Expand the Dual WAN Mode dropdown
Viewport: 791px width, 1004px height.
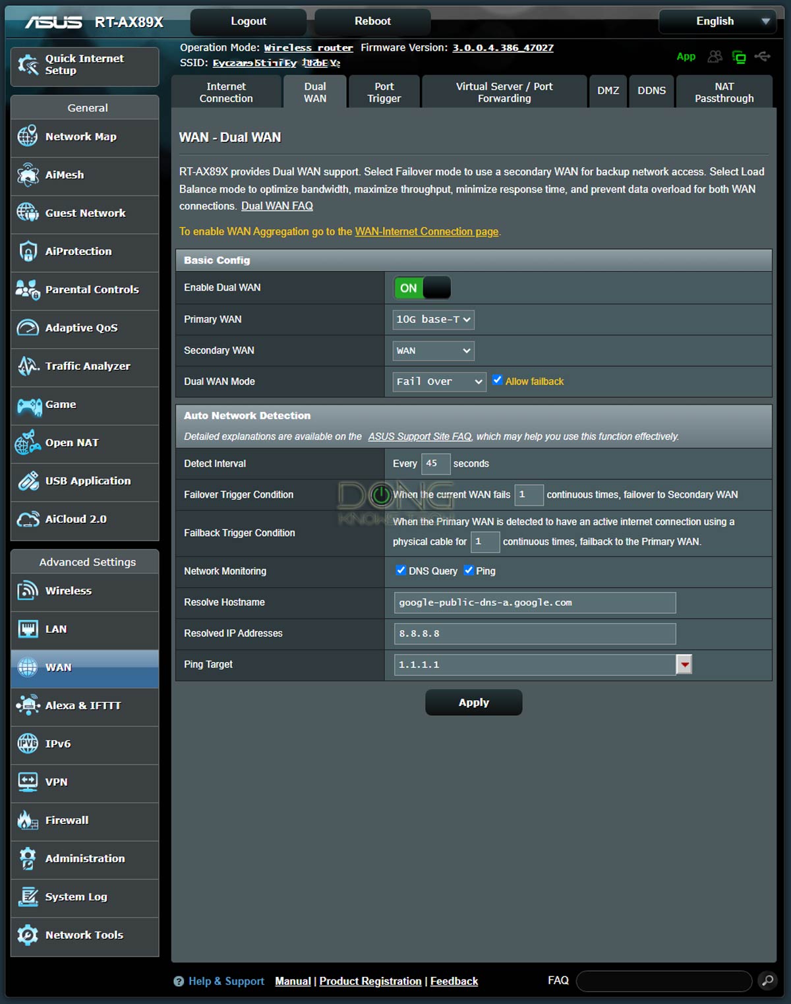tap(439, 382)
